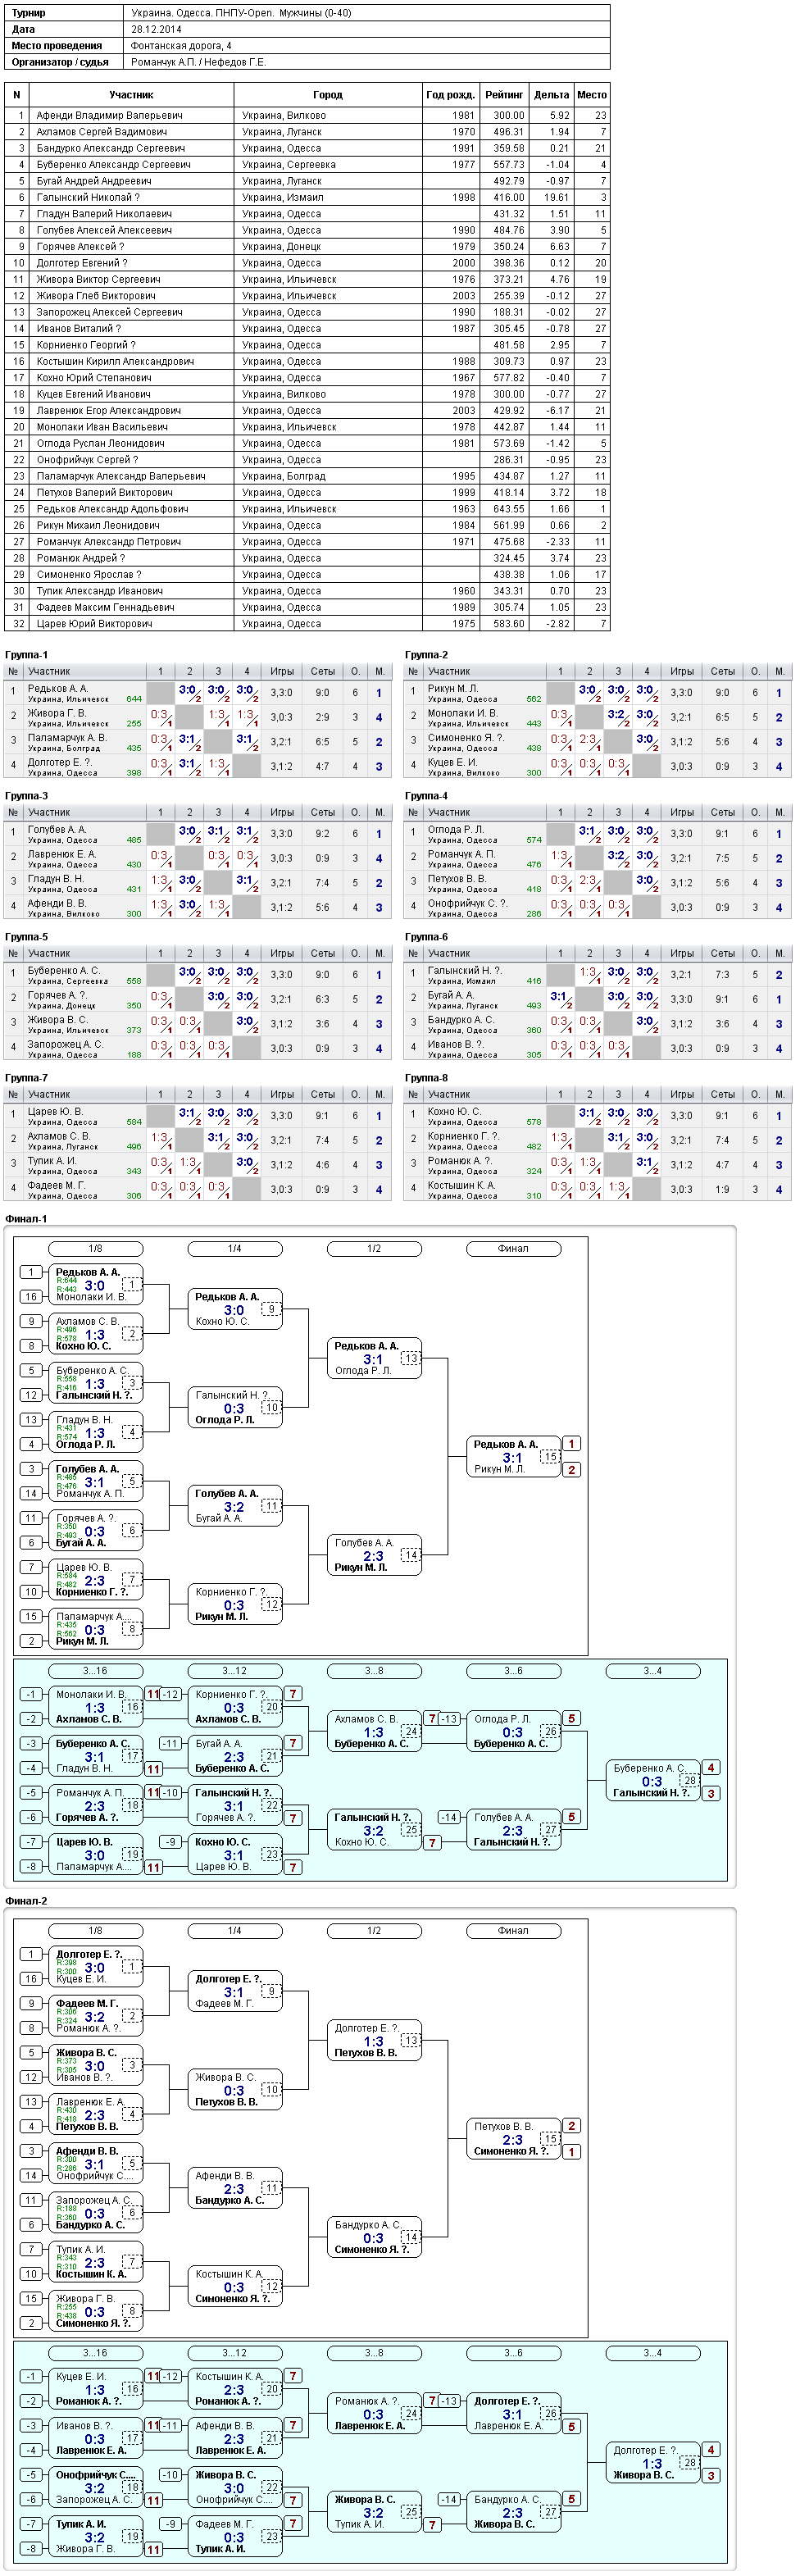Select the "Год рожд." column header
This screenshot has height=2576, width=800.
[450, 95]
